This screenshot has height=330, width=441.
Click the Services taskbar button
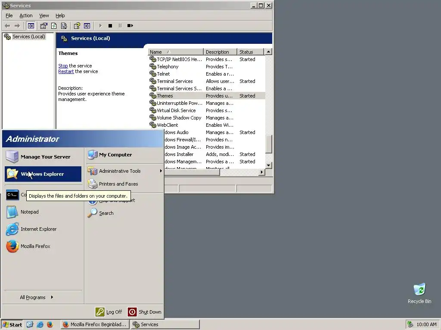click(165, 324)
